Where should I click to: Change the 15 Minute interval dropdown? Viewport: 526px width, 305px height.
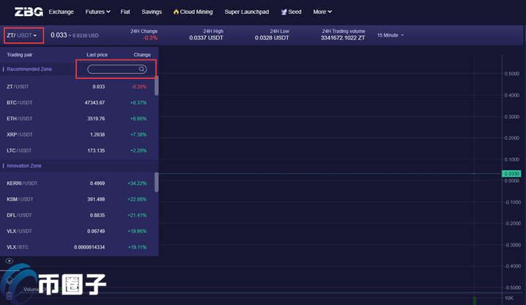[x=390, y=35]
